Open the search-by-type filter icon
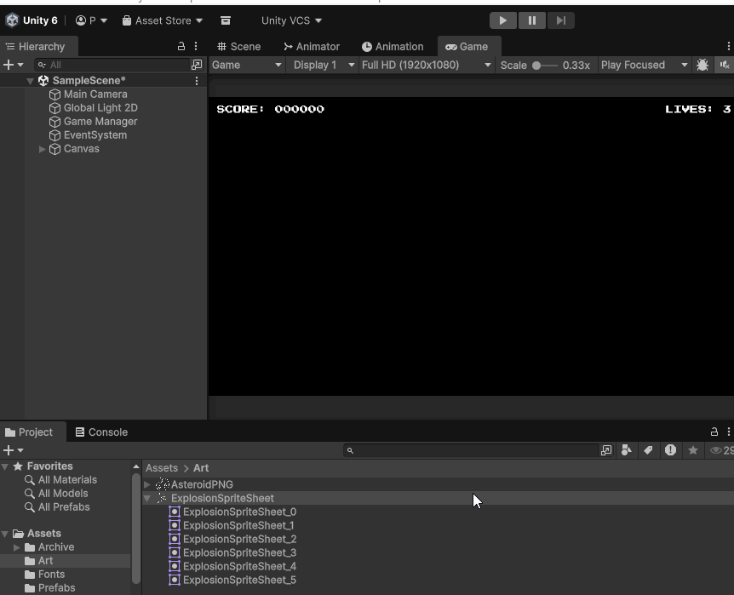The image size is (734, 595). tap(627, 450)
